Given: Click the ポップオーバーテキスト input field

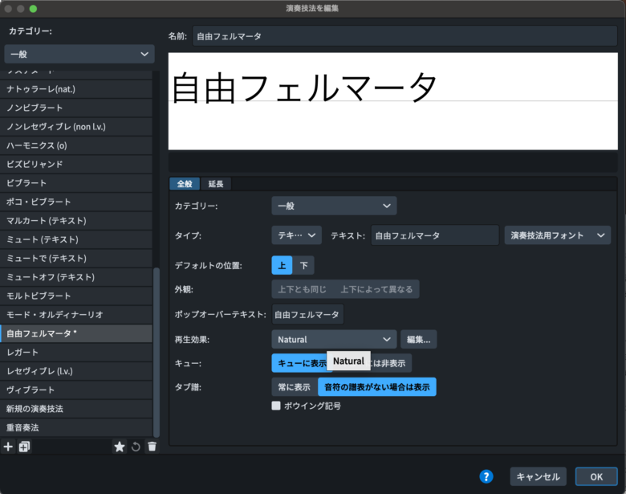Looking at the screenshot, I should (307, 315).
